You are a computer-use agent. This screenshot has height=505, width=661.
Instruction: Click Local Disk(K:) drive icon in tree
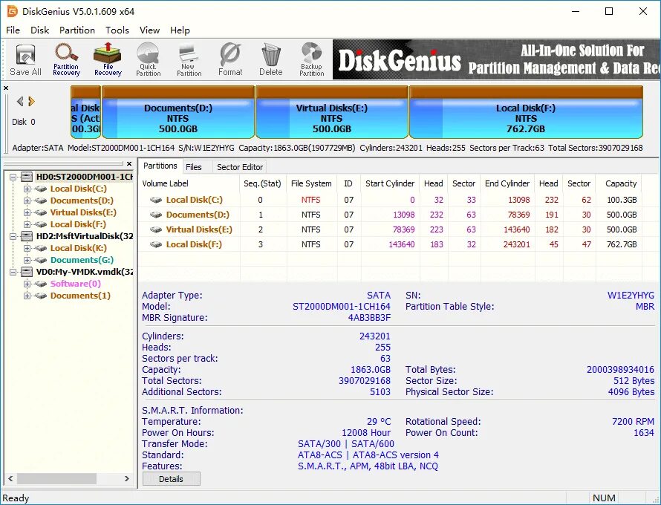(x=41, y=248)
